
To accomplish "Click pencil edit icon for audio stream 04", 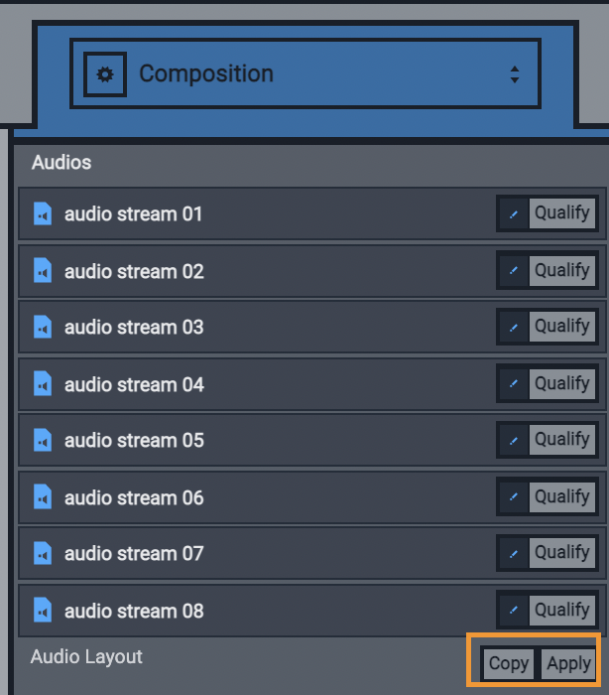I will point(514,383).
